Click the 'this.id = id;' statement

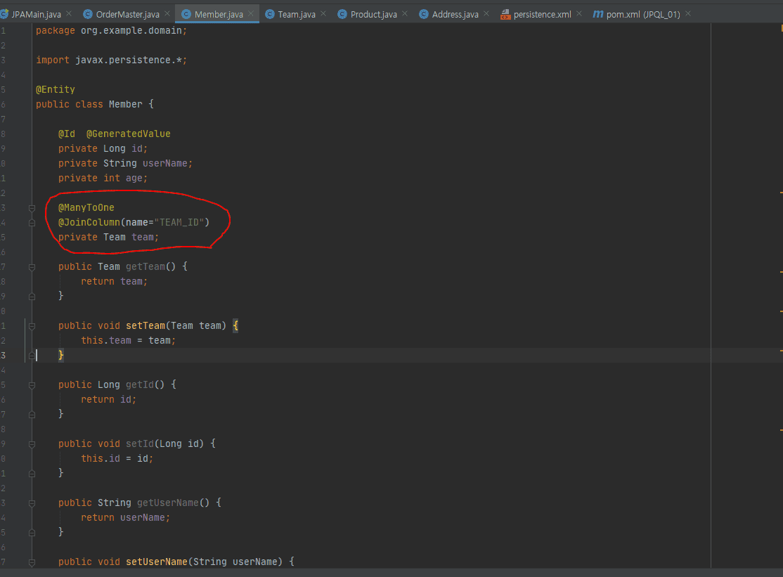[117, 458]
